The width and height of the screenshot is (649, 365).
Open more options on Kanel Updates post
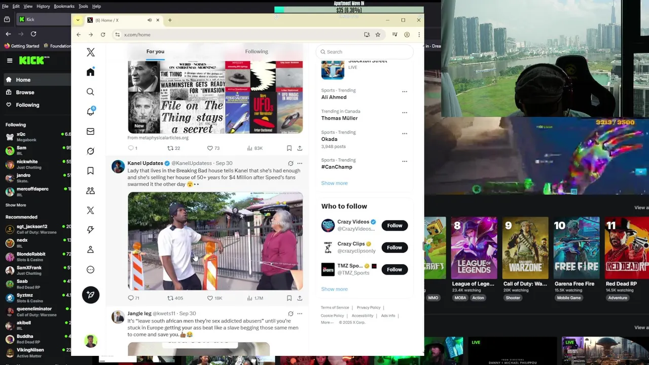pos(300,163)
